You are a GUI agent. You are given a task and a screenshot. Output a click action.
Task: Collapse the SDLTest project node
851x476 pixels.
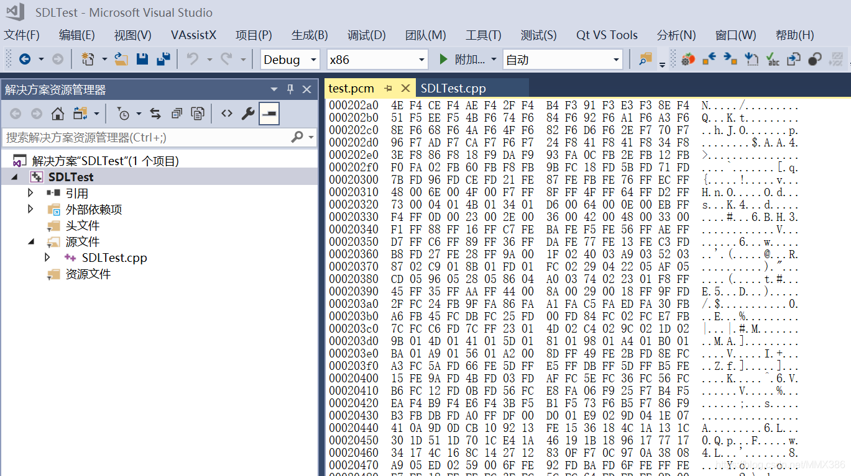click(x=14, y=177)
